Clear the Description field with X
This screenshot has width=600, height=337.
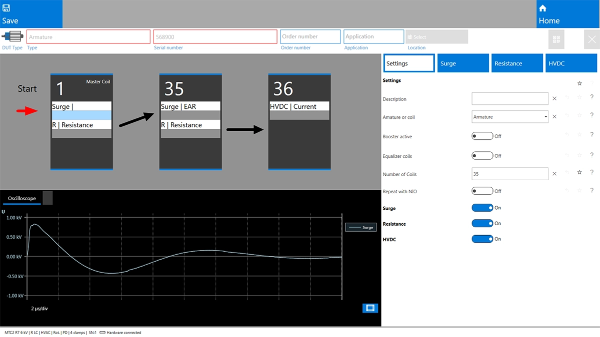[554, 99]
